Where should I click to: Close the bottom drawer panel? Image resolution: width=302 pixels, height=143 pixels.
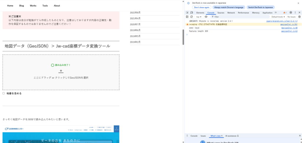tap(300, 136)
